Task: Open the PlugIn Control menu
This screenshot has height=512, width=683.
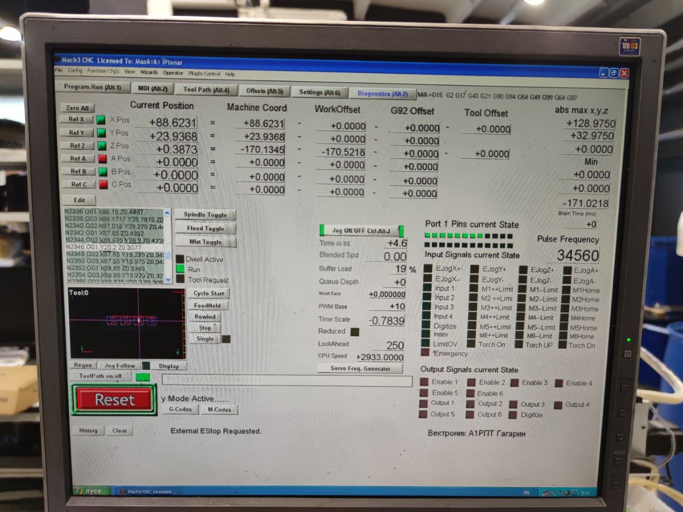Action: [204, 74]
